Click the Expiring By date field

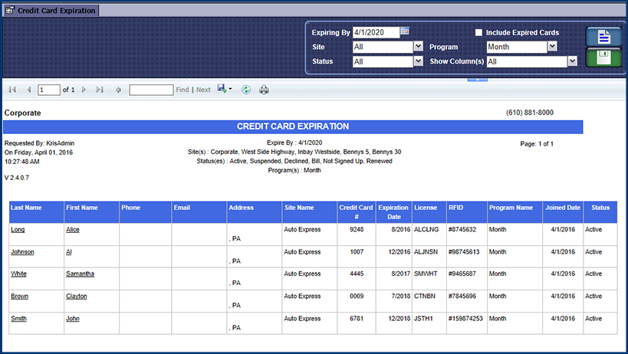coord(376,32)
